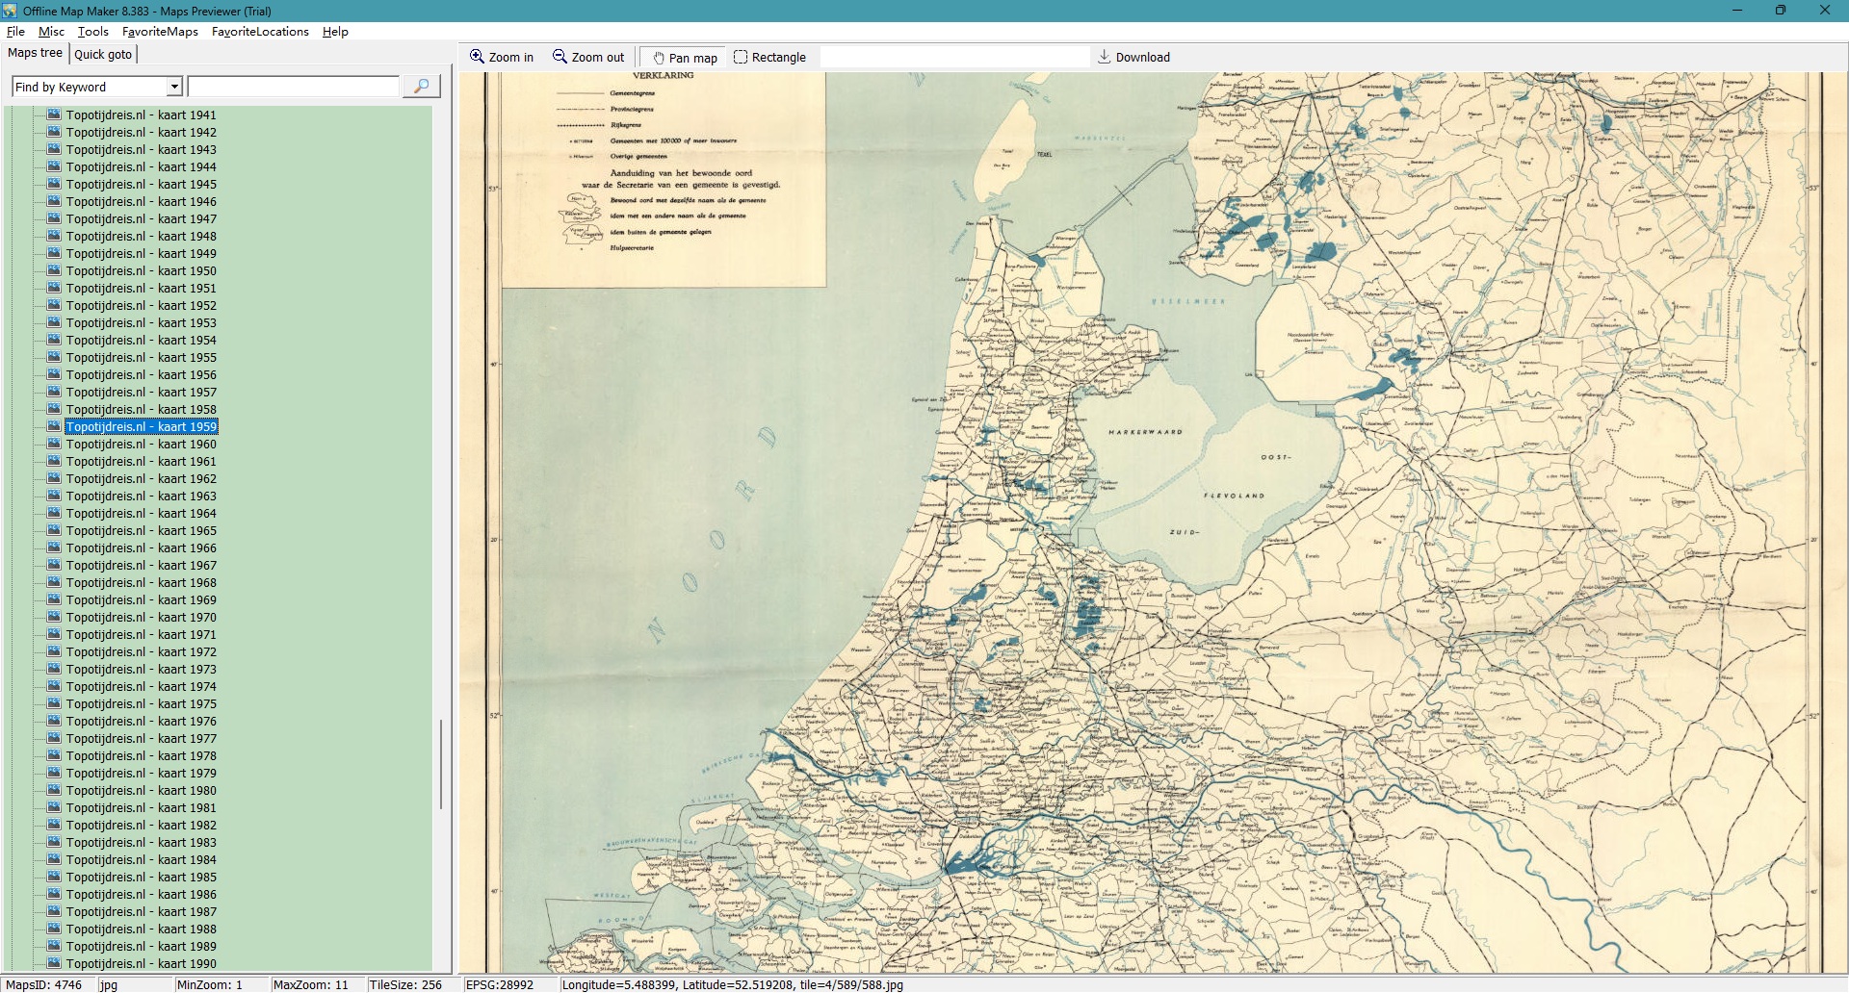Screen dimensions: 1849x993
Task: Click the keyword search magnifier button
Action: pos(421,87)
